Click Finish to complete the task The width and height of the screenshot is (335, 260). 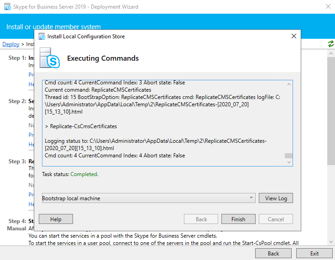pos(238,219)
